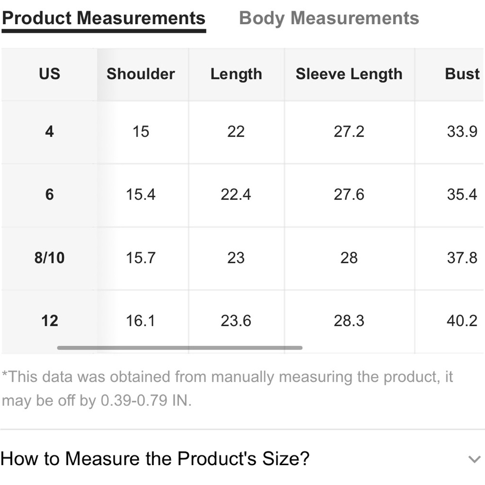Switch to the Body Measurements tab
Screen dimensions: 485x485
pyautogui.click(x=329, y=18)
